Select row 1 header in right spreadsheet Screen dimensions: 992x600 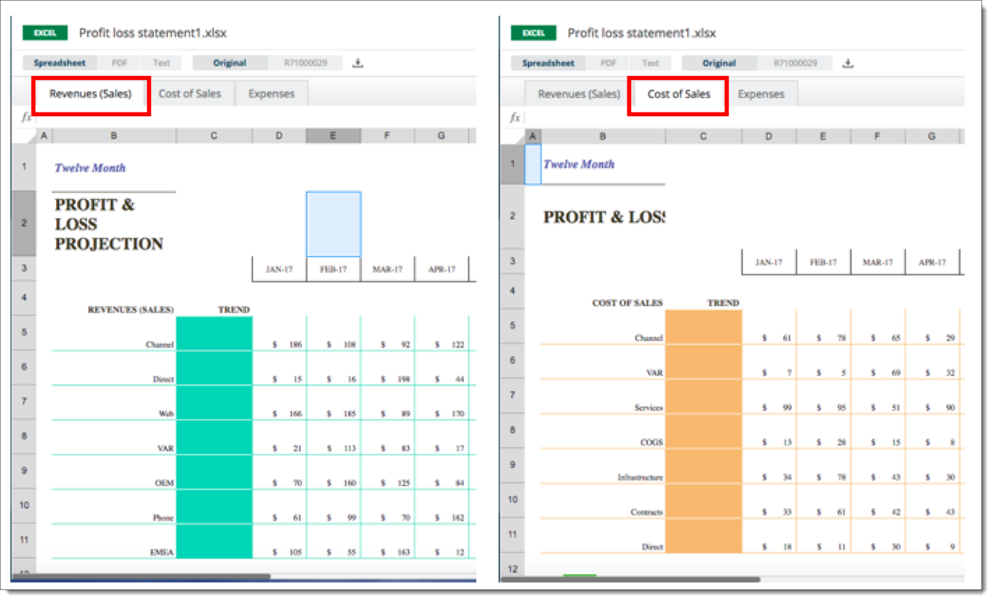(513, 164)
